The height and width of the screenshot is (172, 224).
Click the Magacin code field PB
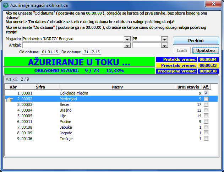pyautogui.click(x=147, y=39)
